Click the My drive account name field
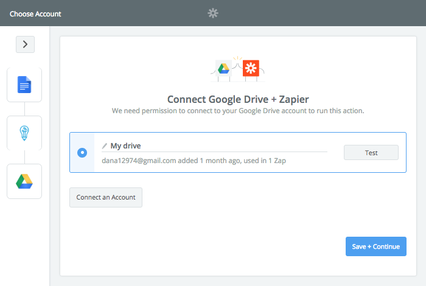Viewport: 426px width, 286px height. tap(215, 146)
